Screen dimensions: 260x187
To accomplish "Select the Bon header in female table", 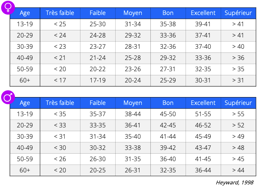I will click(168, 13).
